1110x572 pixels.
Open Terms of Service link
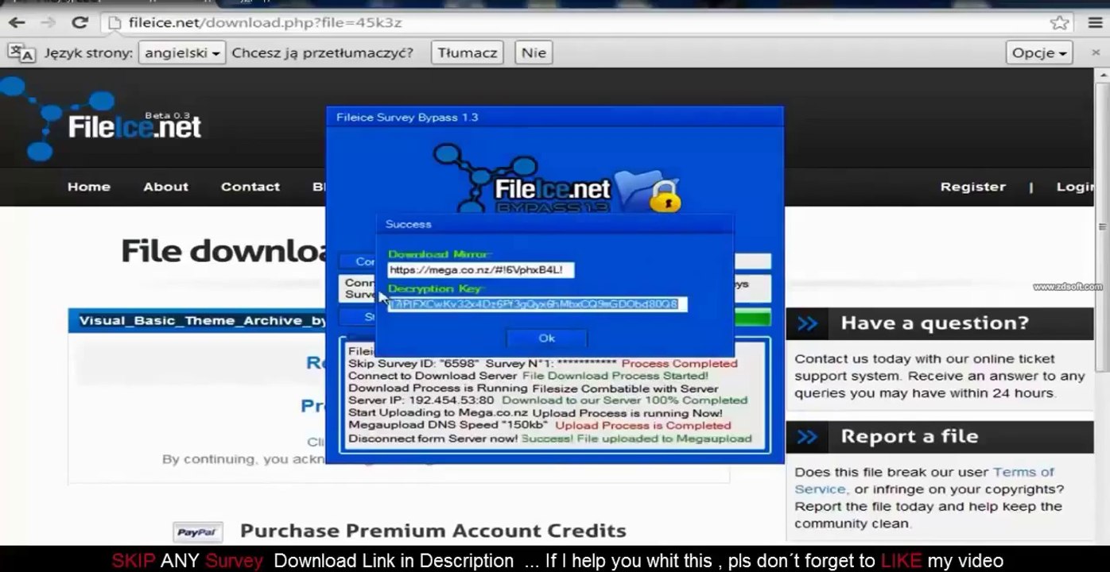tap(925, 481)
